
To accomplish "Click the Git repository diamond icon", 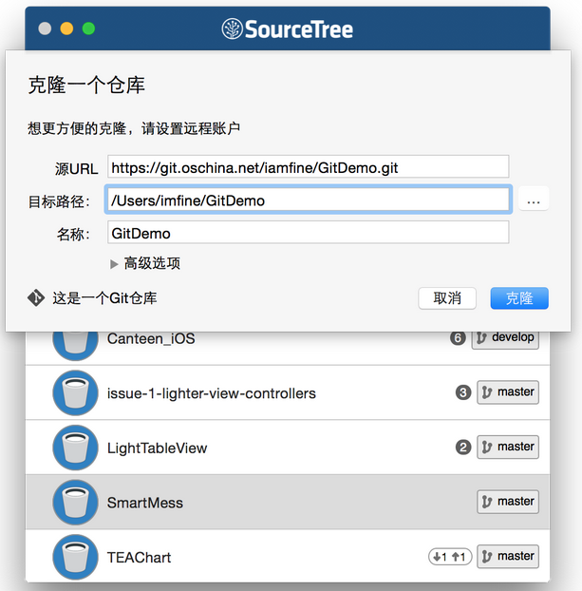I will tap(36, 297).
